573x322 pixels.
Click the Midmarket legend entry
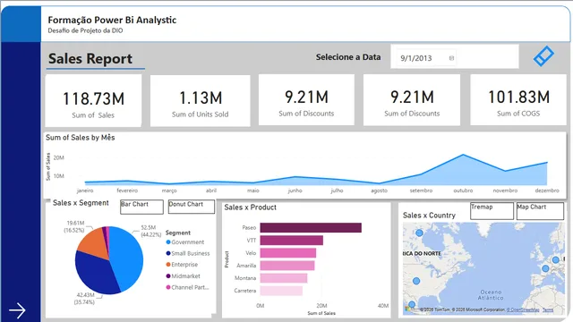point(183,276)
